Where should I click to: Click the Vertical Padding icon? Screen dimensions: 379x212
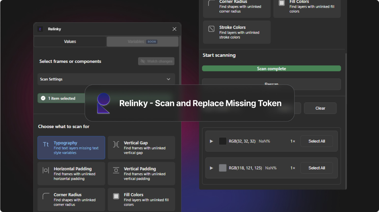click(116, 170)
